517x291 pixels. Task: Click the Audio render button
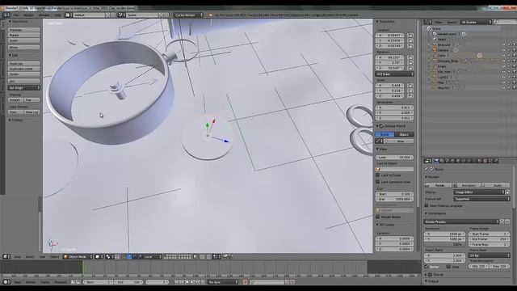495,185
